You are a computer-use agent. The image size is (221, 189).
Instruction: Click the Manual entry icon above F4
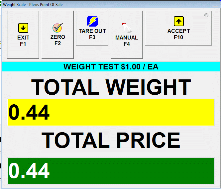[x=126, y=28]
